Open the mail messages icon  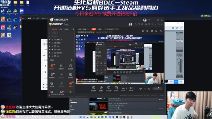click(139, 24)
